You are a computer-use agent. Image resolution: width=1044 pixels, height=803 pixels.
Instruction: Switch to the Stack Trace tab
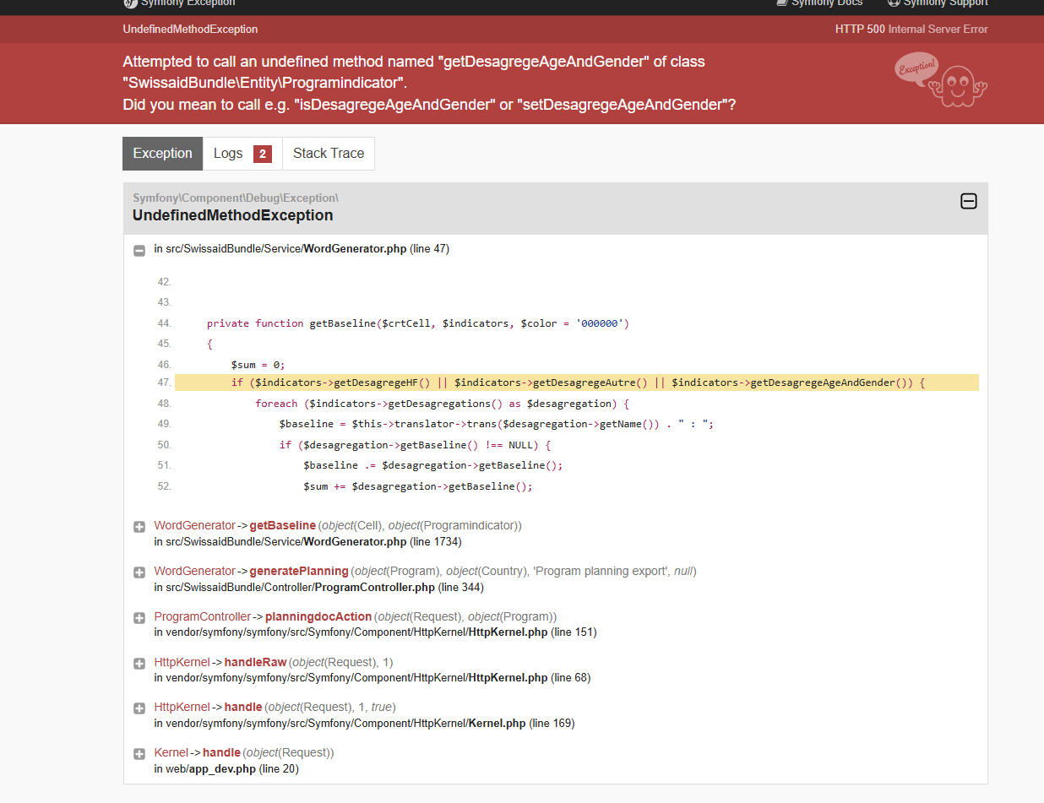(x=329, y=154)
